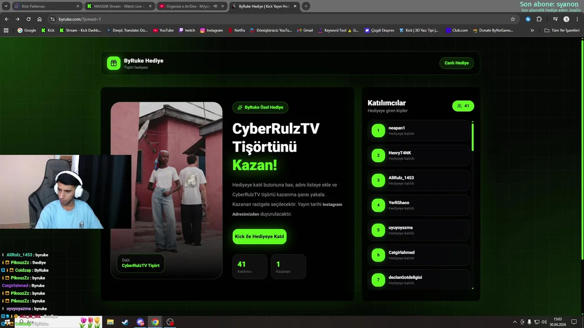Click the 41 Katılımcı stat card
Image resolution: width=584 pixels, height=328 pixels.
point(250,266)
